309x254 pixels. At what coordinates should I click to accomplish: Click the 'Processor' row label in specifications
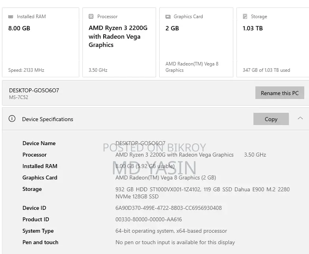point(35,155)
